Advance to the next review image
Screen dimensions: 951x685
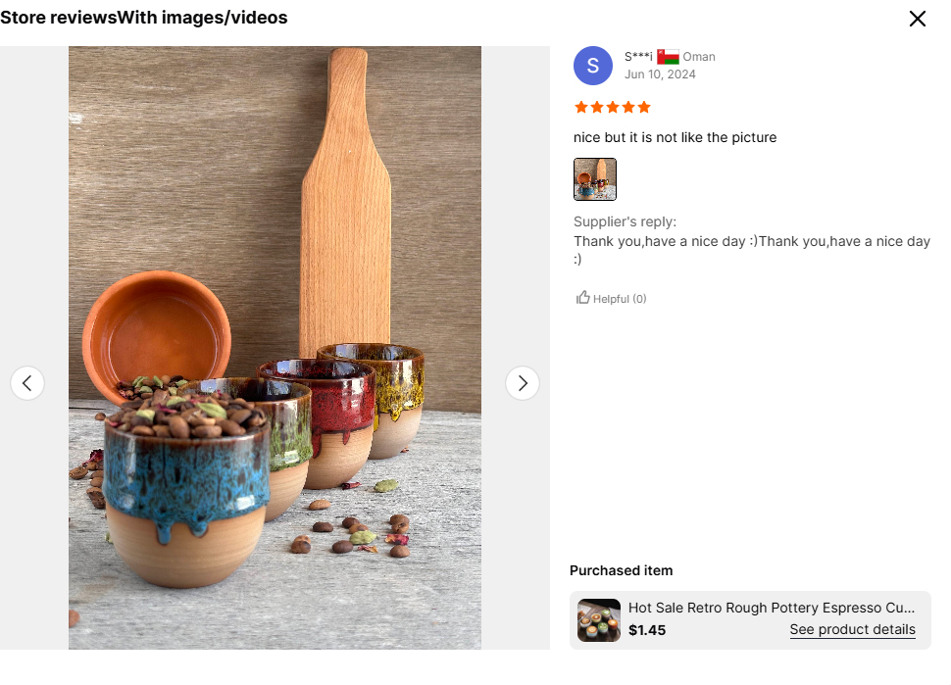(x=522, y=382)
